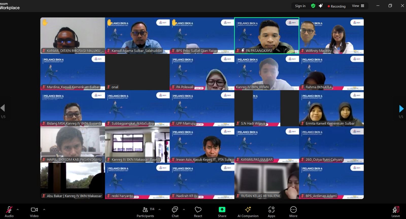Open the Chat panel
This screenshot has width=406, height=219.
click(x=175, y=212)
